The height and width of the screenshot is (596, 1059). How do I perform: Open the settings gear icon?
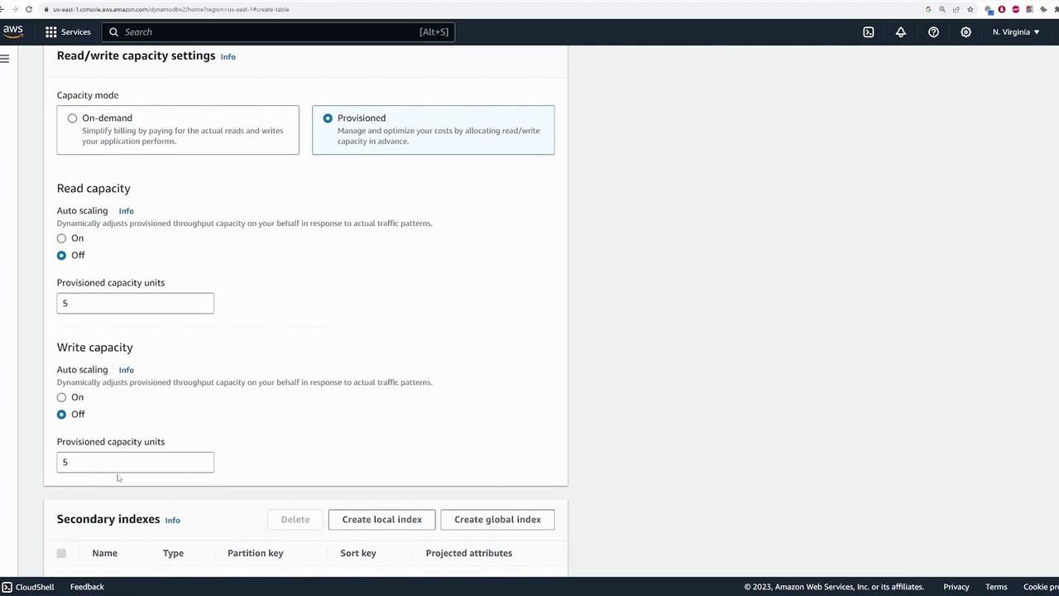point(966,32)
